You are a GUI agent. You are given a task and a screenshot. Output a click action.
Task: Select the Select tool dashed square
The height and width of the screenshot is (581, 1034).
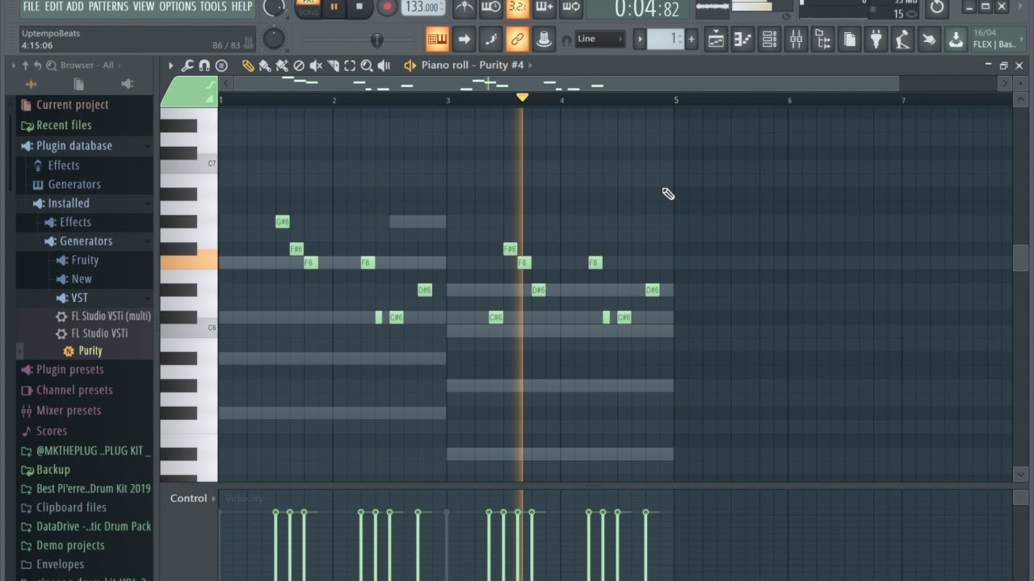[350, 65]
